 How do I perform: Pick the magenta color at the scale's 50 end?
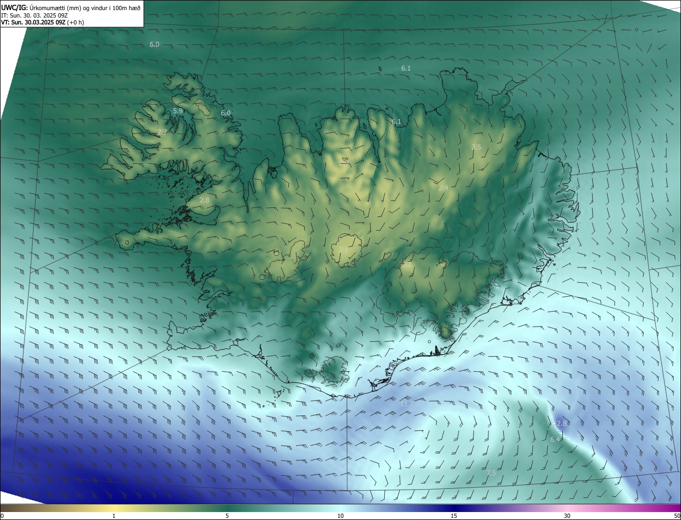[677, 508]
